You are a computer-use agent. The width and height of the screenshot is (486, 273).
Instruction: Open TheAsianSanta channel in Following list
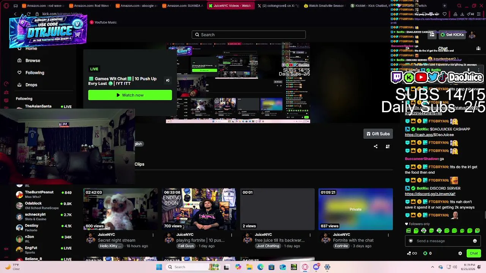click(x=44, y=107)
